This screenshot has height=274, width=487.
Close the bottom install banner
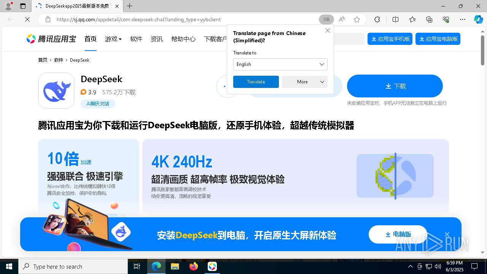point(447,234)
